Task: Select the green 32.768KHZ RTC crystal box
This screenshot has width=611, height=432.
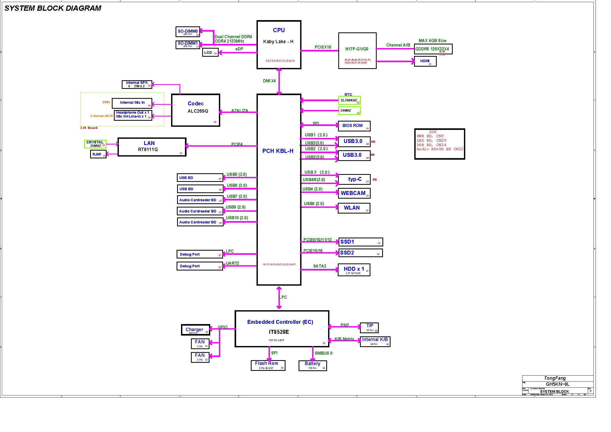Action: (x=349, y=100)
